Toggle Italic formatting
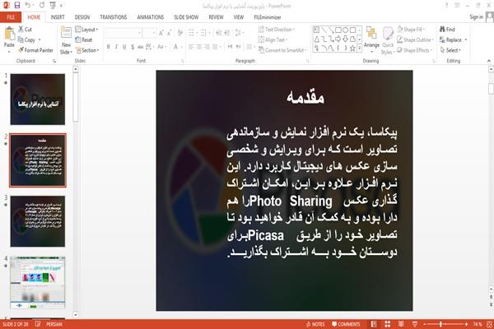Image resolution: width=494 pixels, height=329 pixels. tap(116, 47)
